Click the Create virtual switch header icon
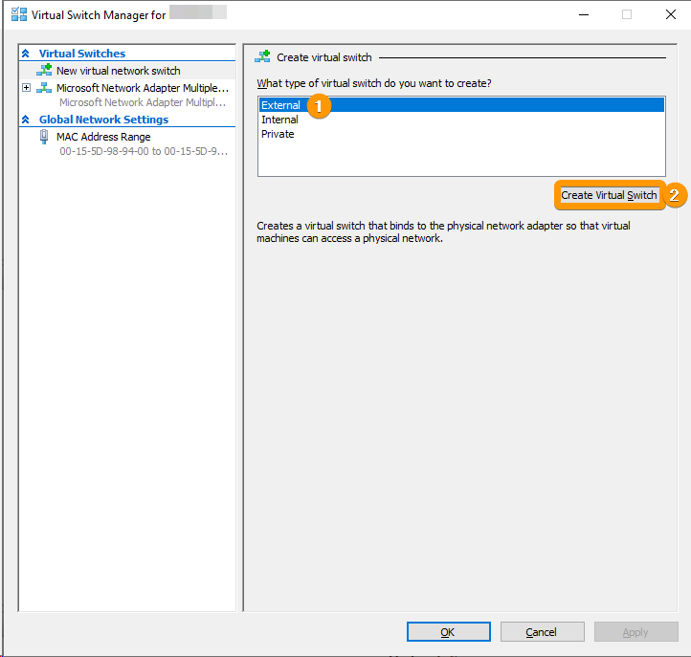The image size is (691, 657). click(x=262, y=56)
